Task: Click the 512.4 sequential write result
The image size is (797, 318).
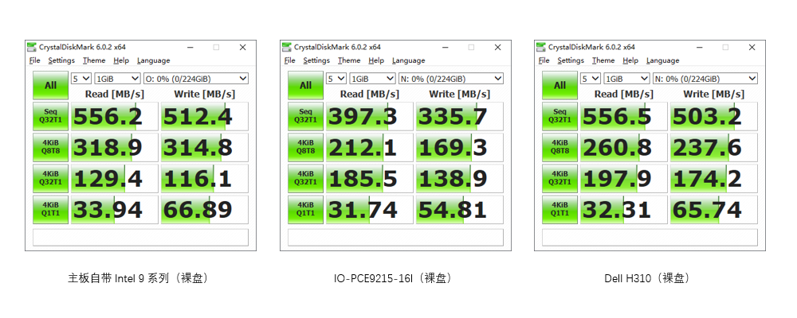Action: [x=205, y=116]
